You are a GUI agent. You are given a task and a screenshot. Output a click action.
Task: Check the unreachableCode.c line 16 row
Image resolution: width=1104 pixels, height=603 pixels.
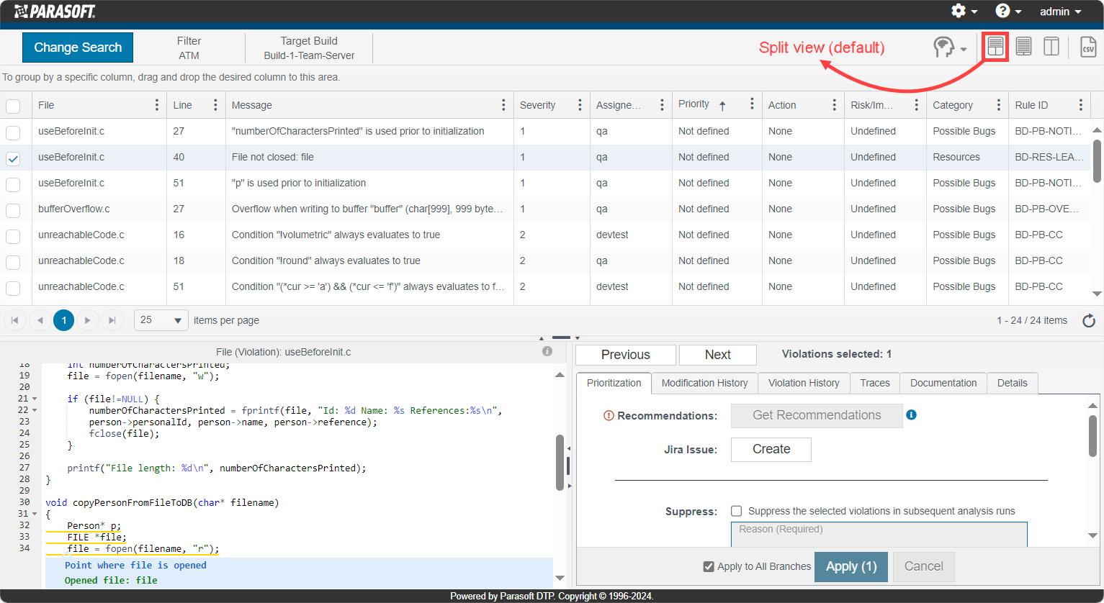pyautogui.click(x=13, y=236)
